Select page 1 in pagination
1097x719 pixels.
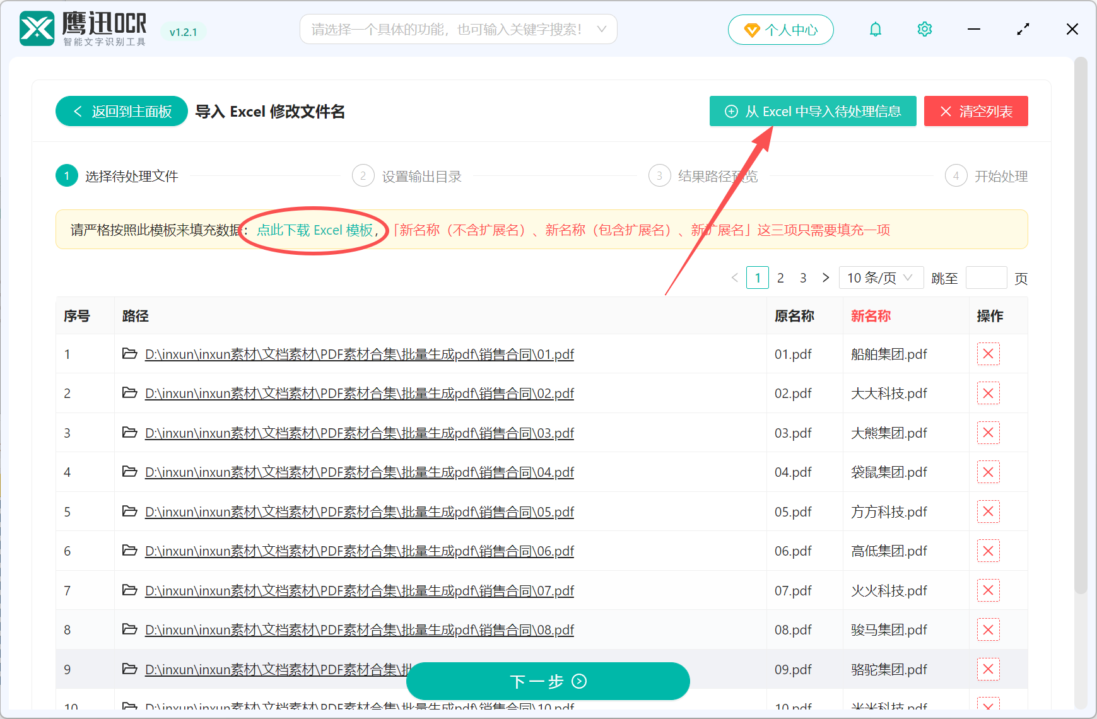pos(758,278)
